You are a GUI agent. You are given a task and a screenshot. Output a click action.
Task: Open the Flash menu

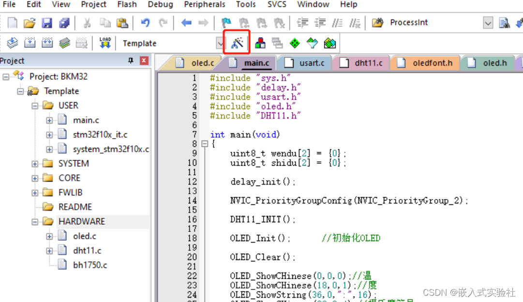[127, 4]
